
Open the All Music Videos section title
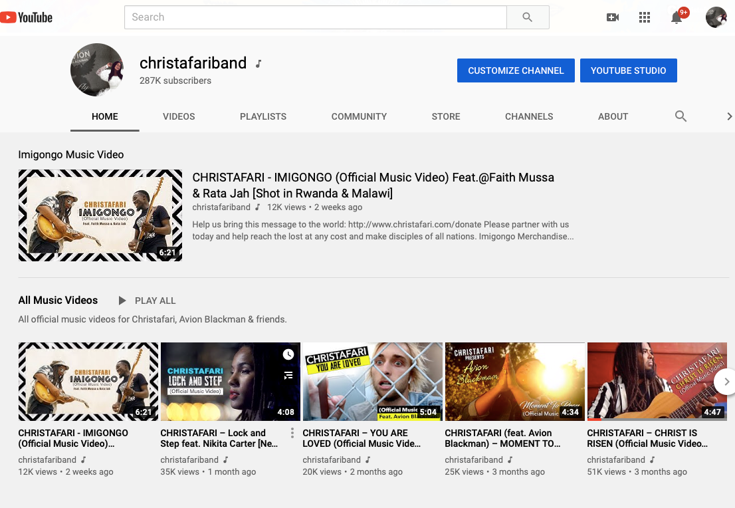coord(58,300)
